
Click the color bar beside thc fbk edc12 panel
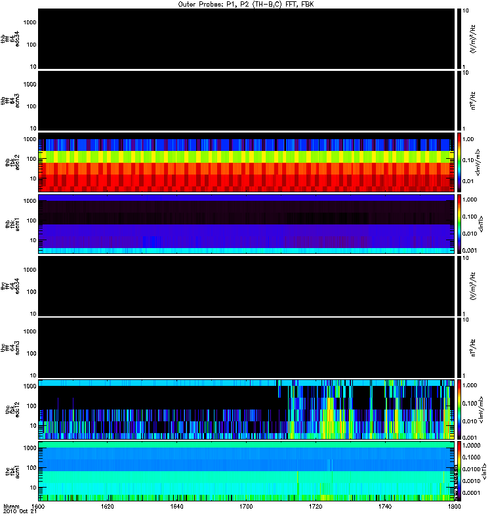[459, 409]
